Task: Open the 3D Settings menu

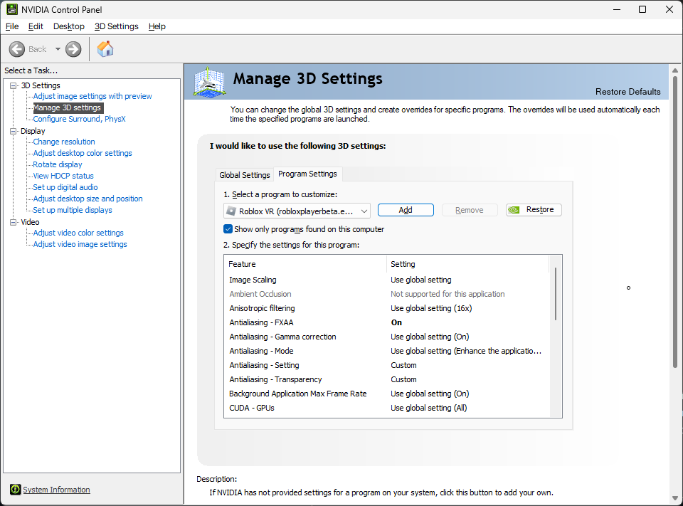Action: point(116,26)
